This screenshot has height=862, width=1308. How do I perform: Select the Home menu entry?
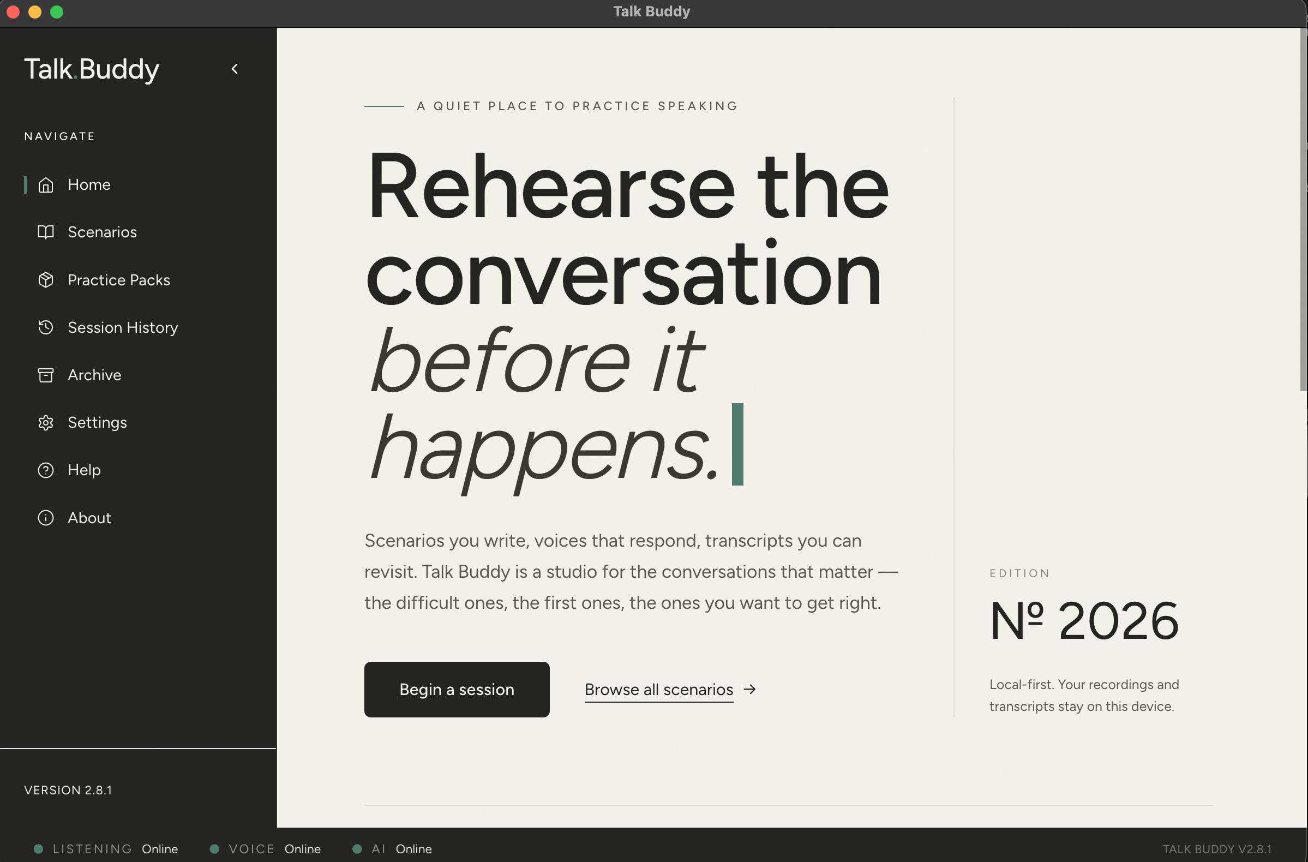89,185
